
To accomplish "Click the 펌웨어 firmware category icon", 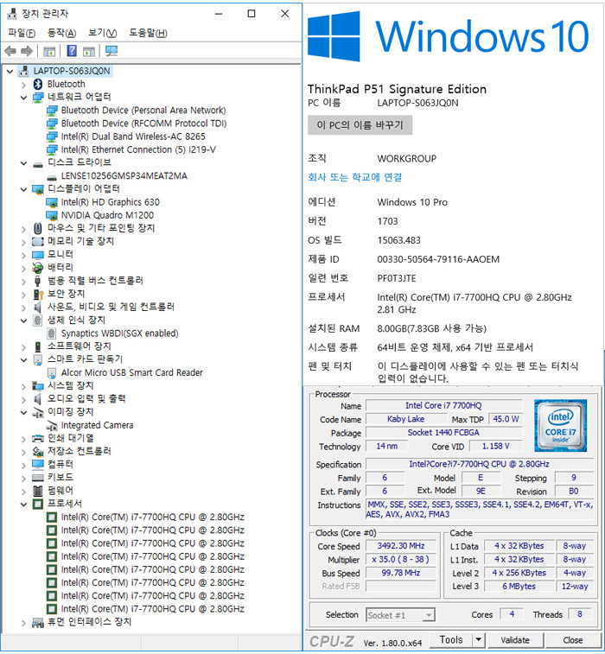I will point(37,491).
